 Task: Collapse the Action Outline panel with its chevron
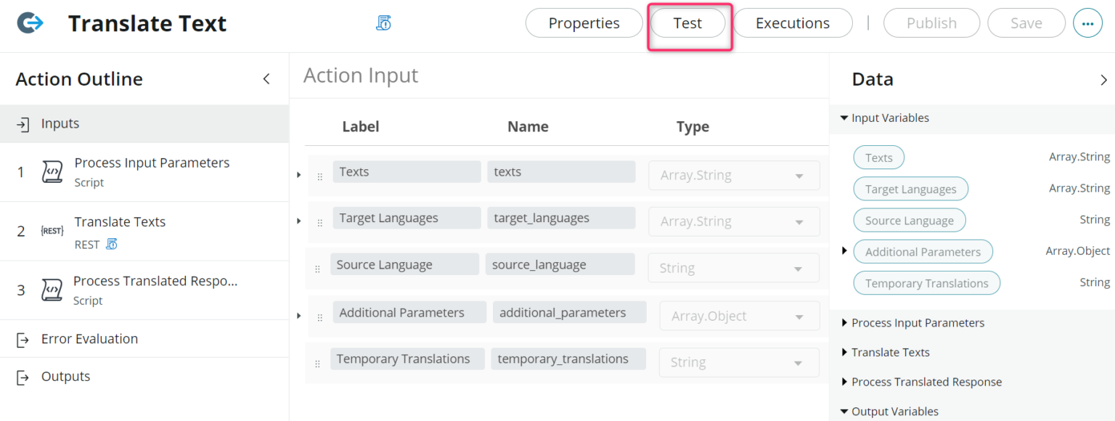click(x=266, y=78)
